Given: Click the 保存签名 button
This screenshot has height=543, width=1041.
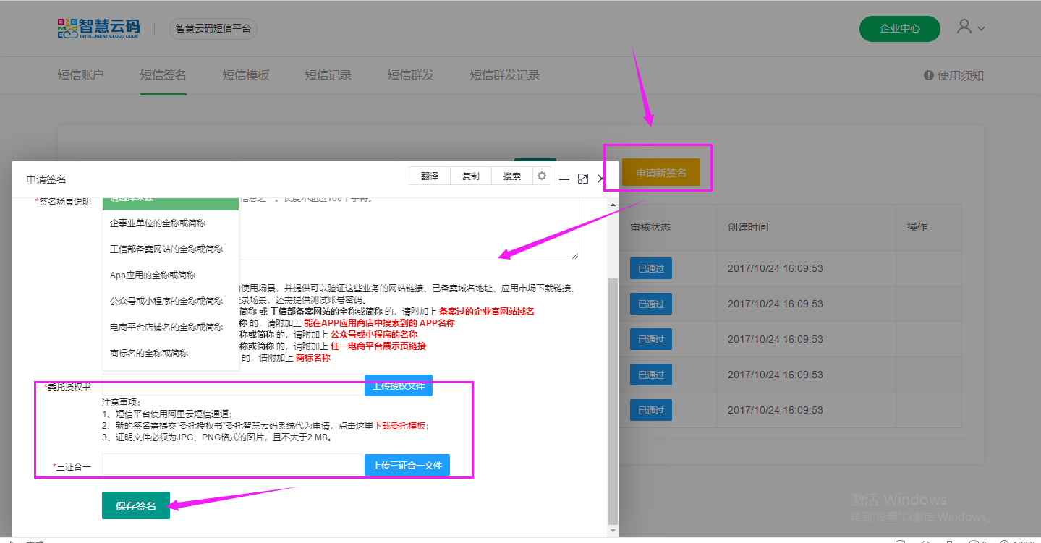Looking at the screenshot, I should [135, 506].
